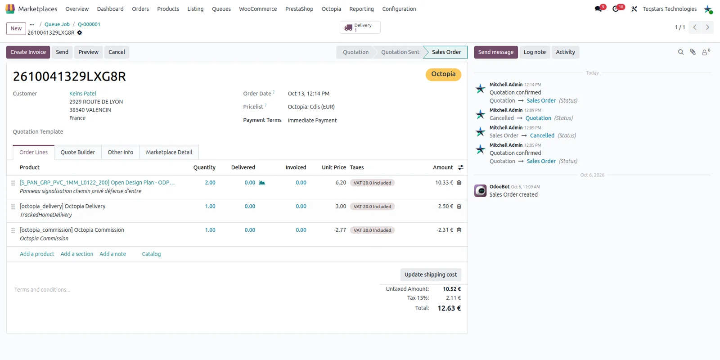
Task: Open the conversations chat bubble icon
Action: click(598, 9)
